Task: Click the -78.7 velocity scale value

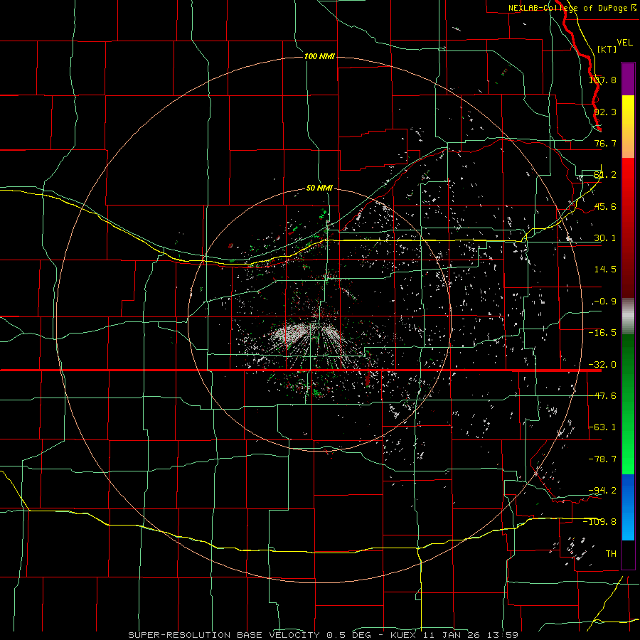Action: [603, 459]
